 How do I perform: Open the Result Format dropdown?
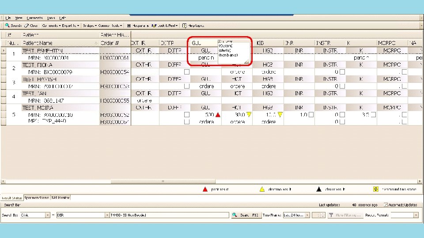(416, 215)
